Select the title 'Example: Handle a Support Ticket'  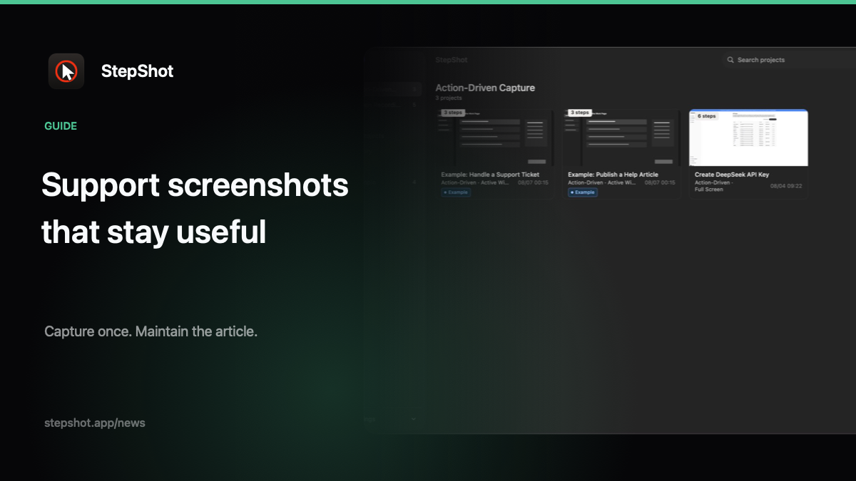click(x=490, y=174)
